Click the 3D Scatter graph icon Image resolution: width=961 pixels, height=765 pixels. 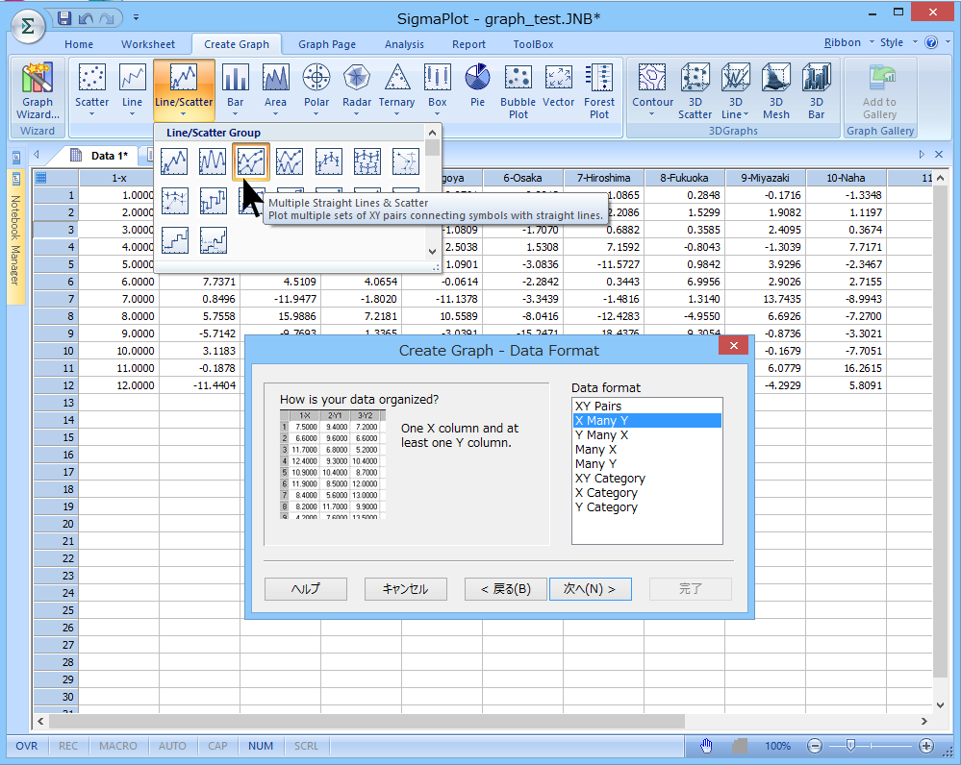(695, 92)
